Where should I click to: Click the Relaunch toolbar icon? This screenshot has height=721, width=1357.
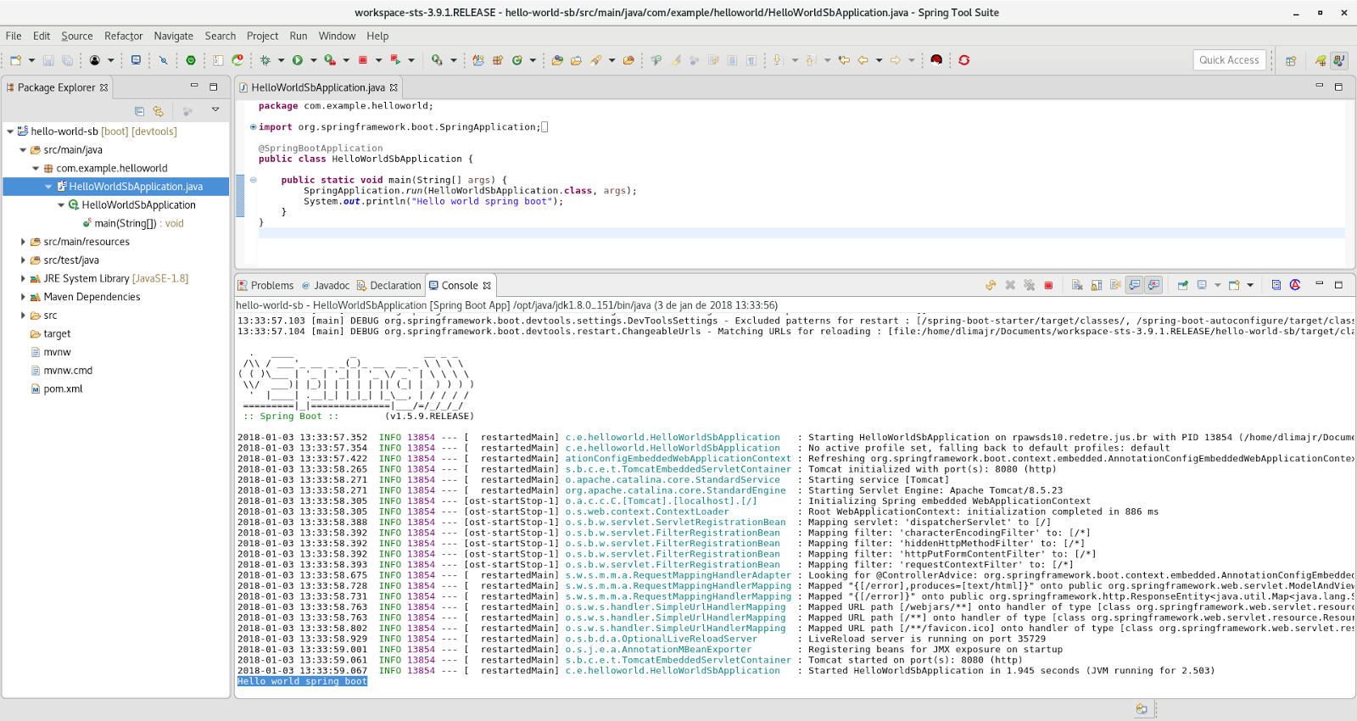(x=395, y=60)
